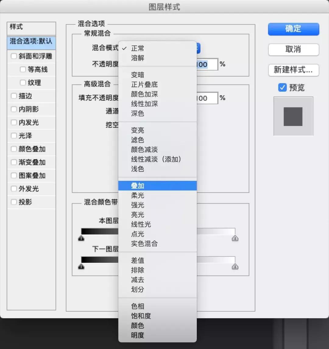Screen dimensions: 329x349
Task: Pick the 差值 (Difference) blend mode
Action: (137, 260)
